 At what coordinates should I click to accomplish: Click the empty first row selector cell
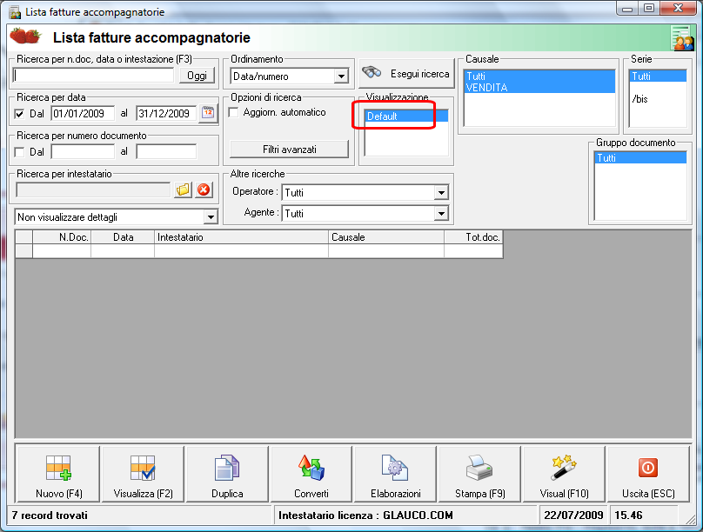coord(23,251)
